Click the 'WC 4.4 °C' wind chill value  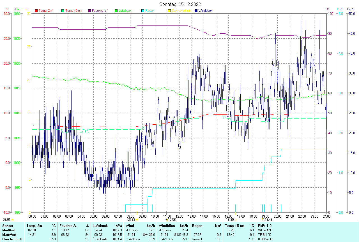265,230
